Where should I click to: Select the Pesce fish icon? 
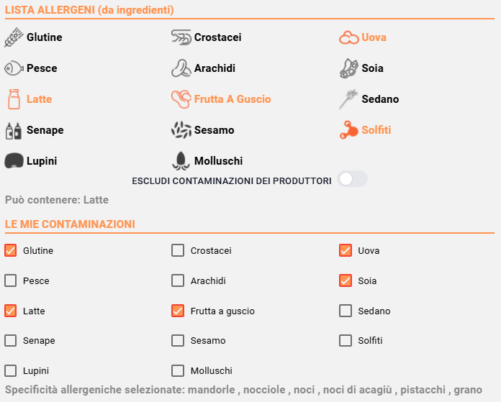(14, 68)
